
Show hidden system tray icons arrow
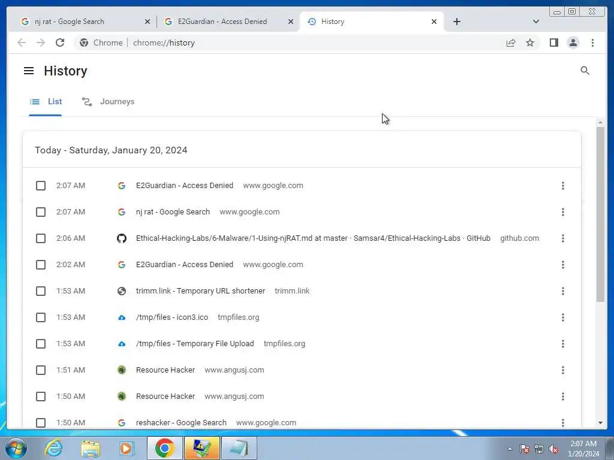(x=510, y=449)
